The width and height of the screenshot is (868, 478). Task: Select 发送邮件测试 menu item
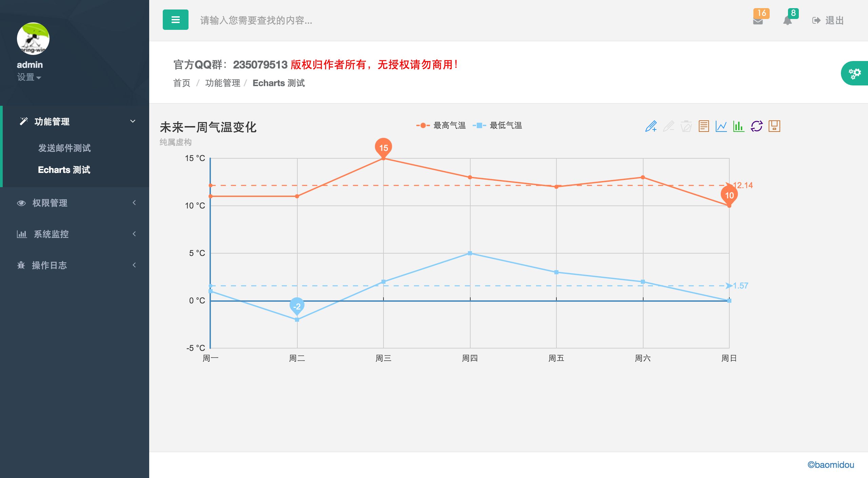point(64,148)
